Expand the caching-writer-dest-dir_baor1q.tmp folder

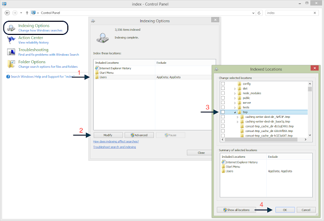[237, 122]
